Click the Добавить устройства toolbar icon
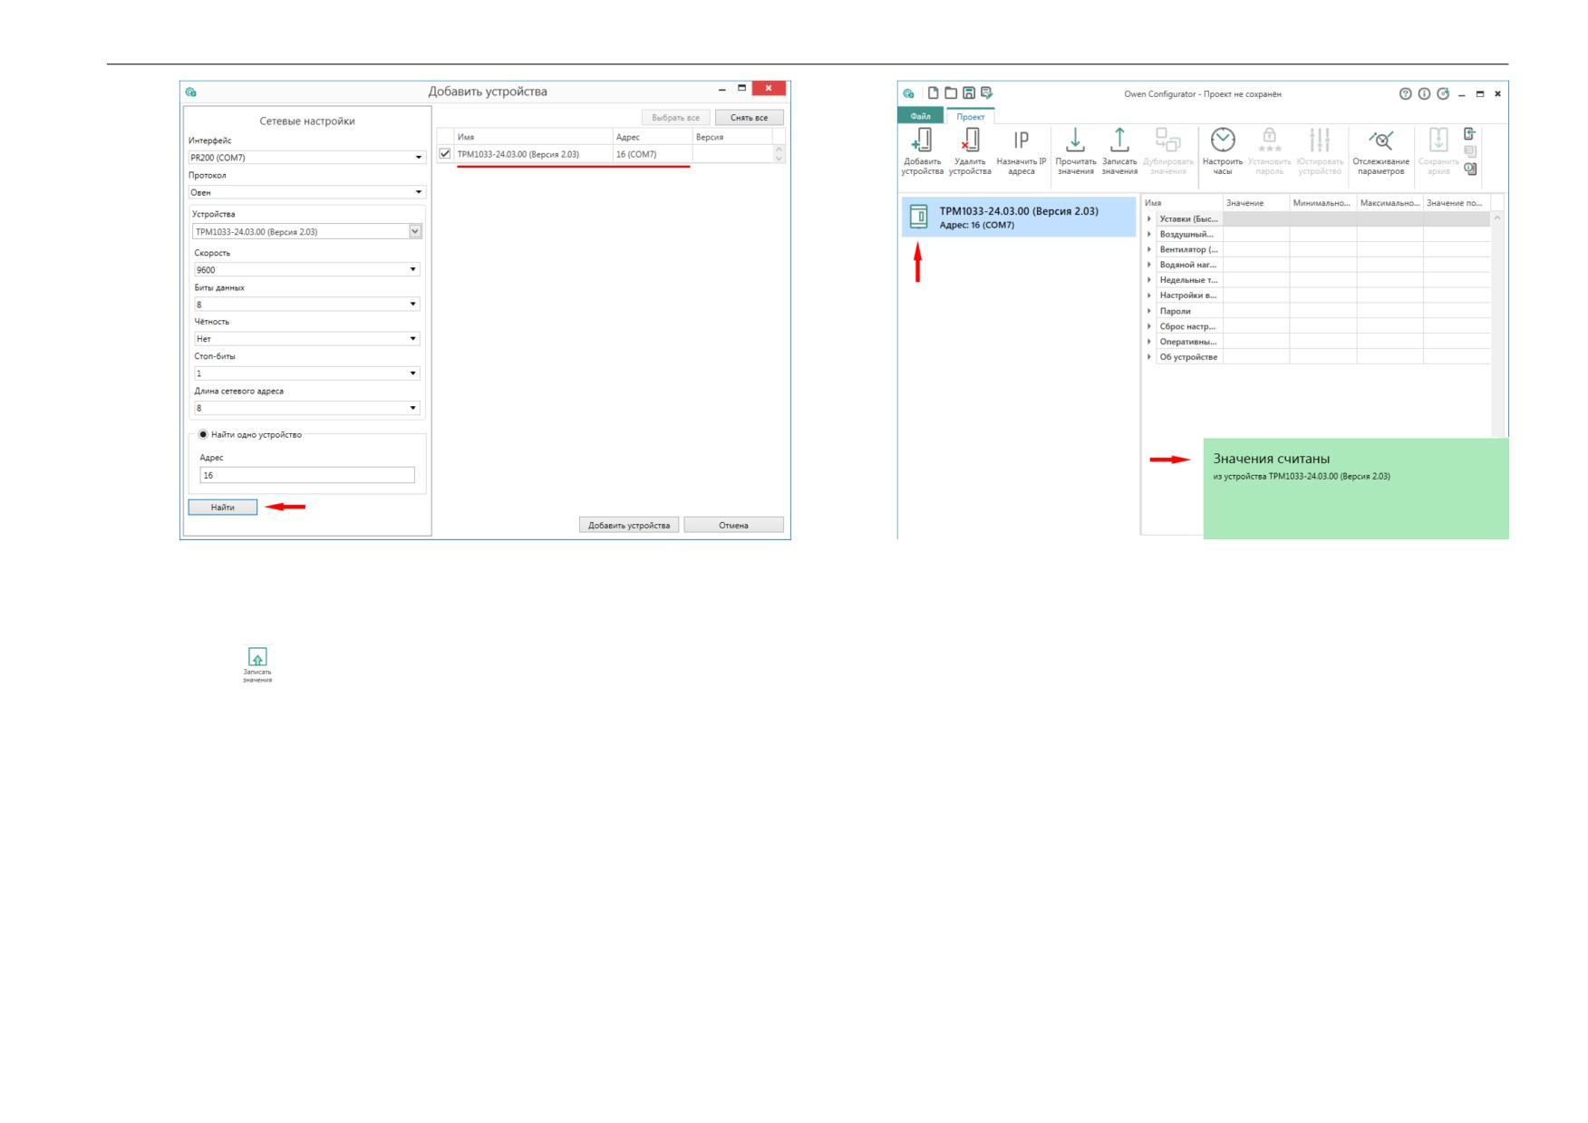Viewport: 1588px width, 1123px height. pyautogui.click(x=922, y=150)
